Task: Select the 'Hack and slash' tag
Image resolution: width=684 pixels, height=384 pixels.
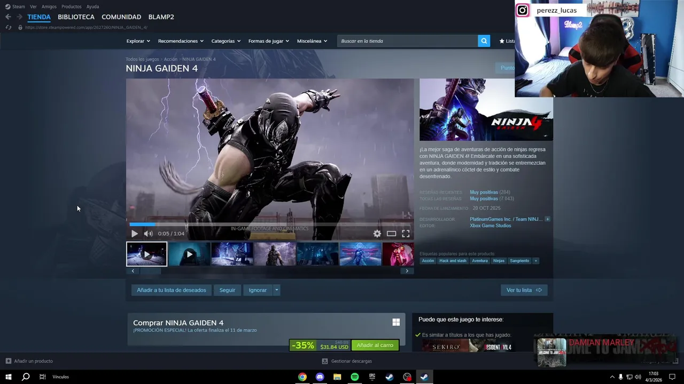Action: click(x=453, y=261)
